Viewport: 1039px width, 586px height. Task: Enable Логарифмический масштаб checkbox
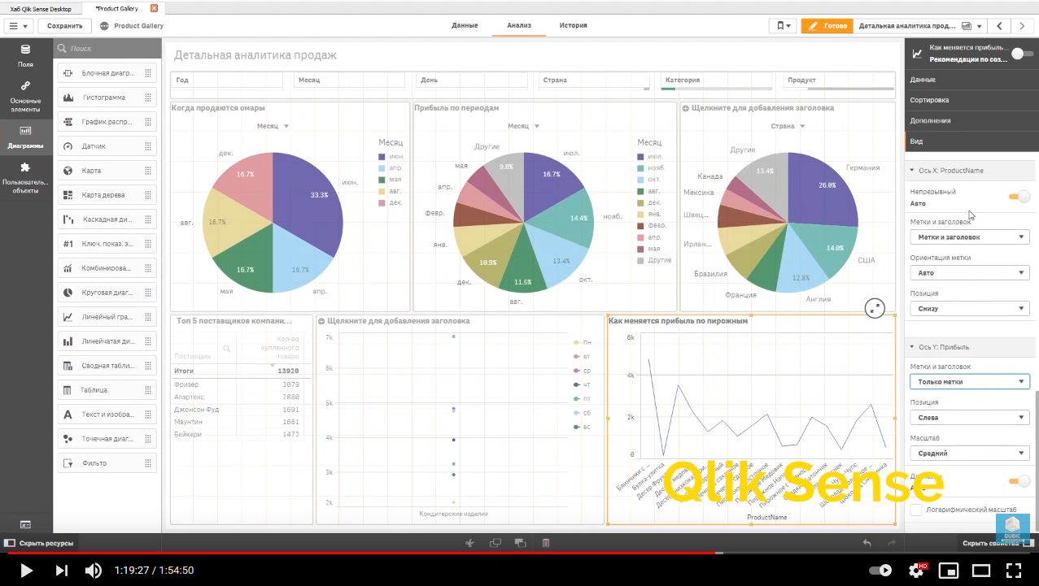(916, 510)
